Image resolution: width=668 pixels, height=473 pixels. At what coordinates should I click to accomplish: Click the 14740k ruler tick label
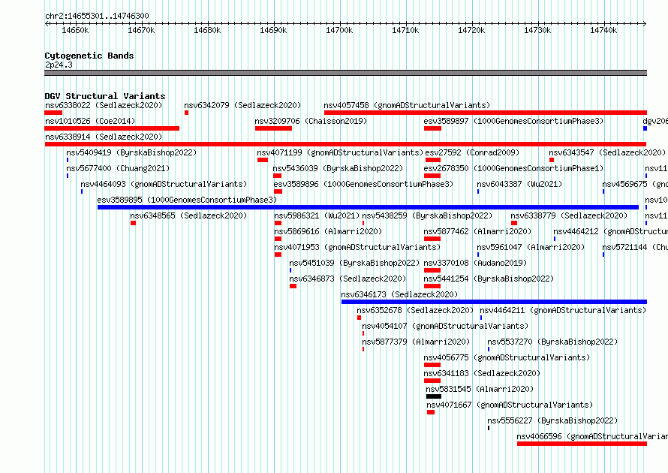[x=603, y=30]
